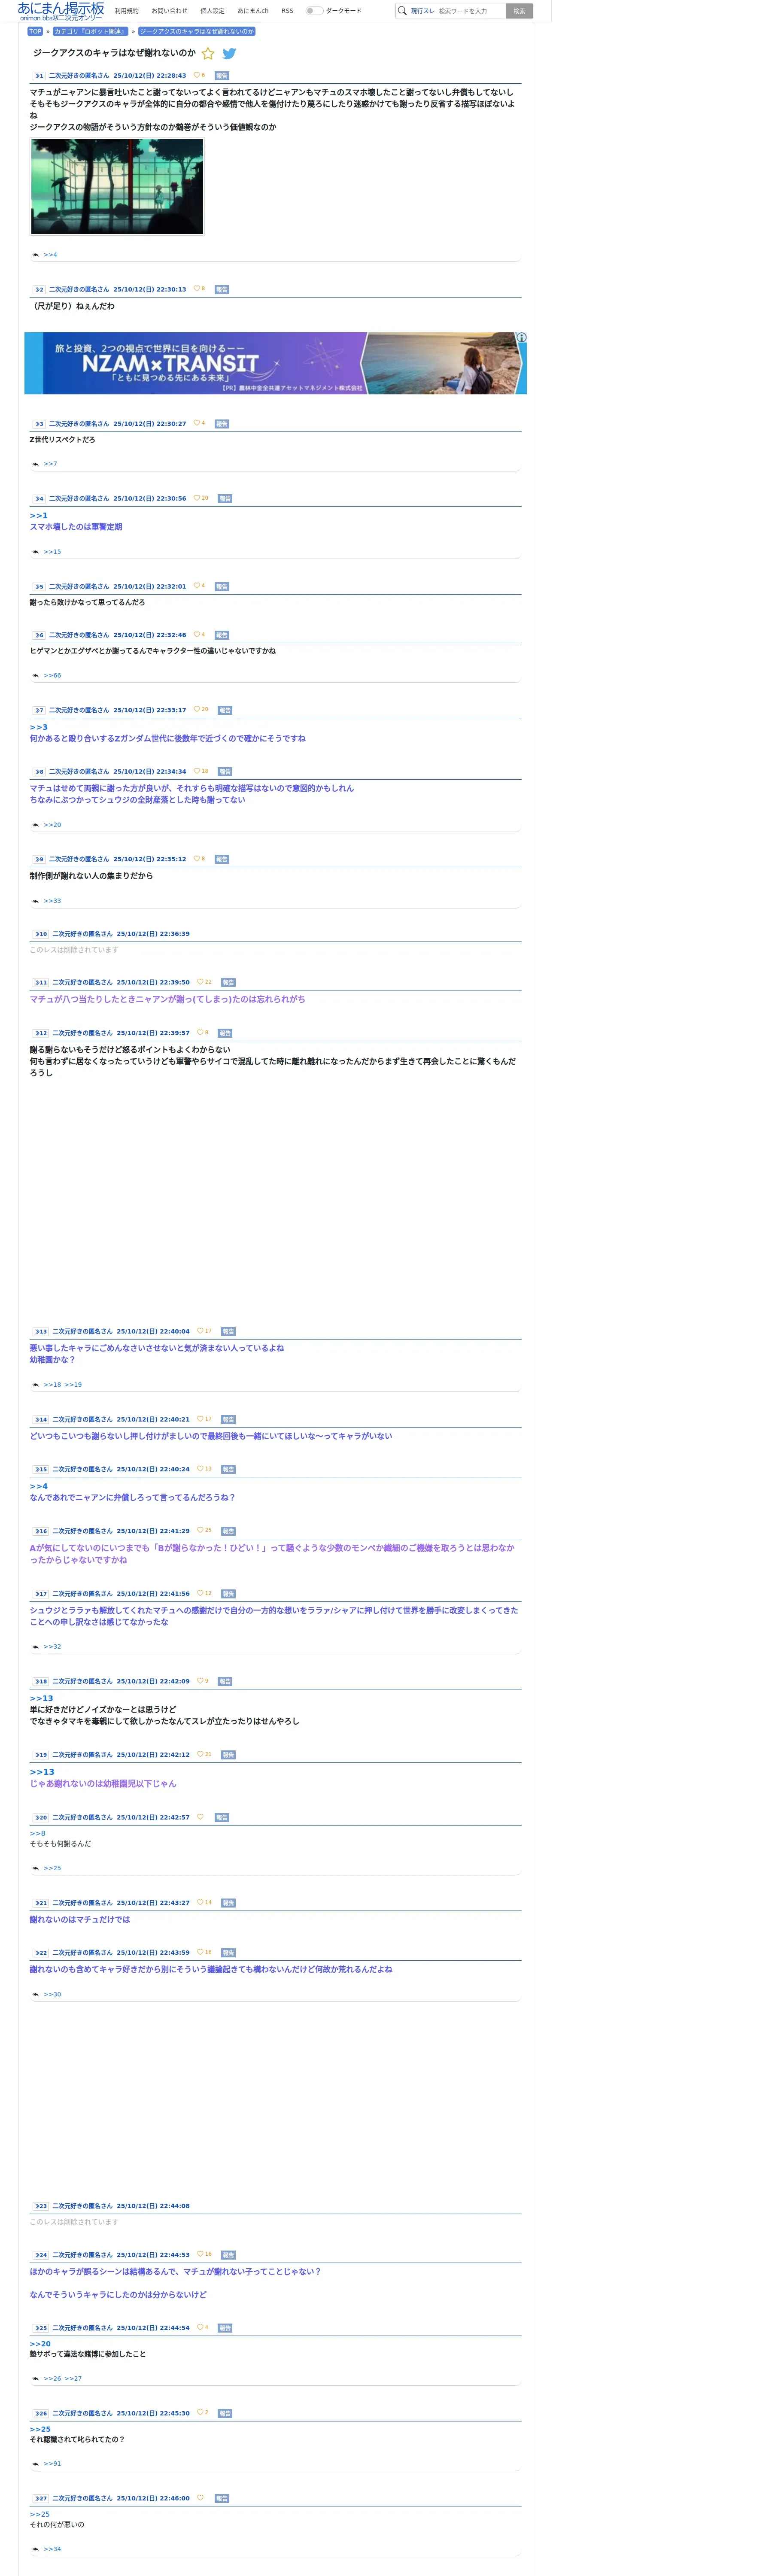Click the 検索 search button

[x=519, y=11]
